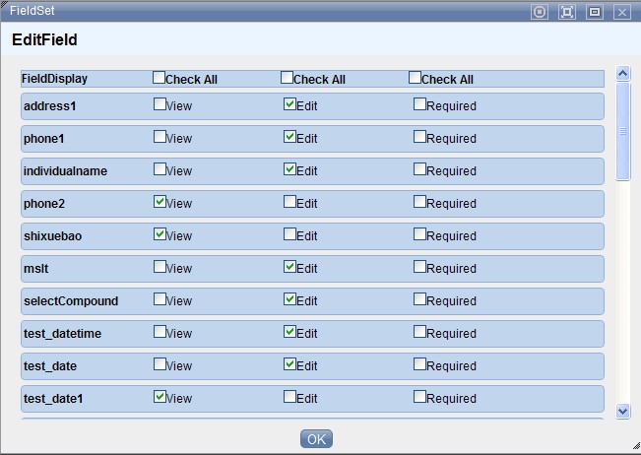Enable Edit checkbox for shixuebao
Image resolution: width=641 pixels, height=455 pixels.
point(289,234)
